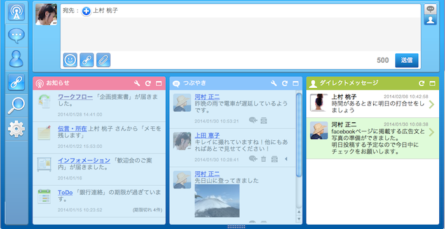Select 上村 桃子 direct message row
445x229 pixels.
click(x=373, y=104)
